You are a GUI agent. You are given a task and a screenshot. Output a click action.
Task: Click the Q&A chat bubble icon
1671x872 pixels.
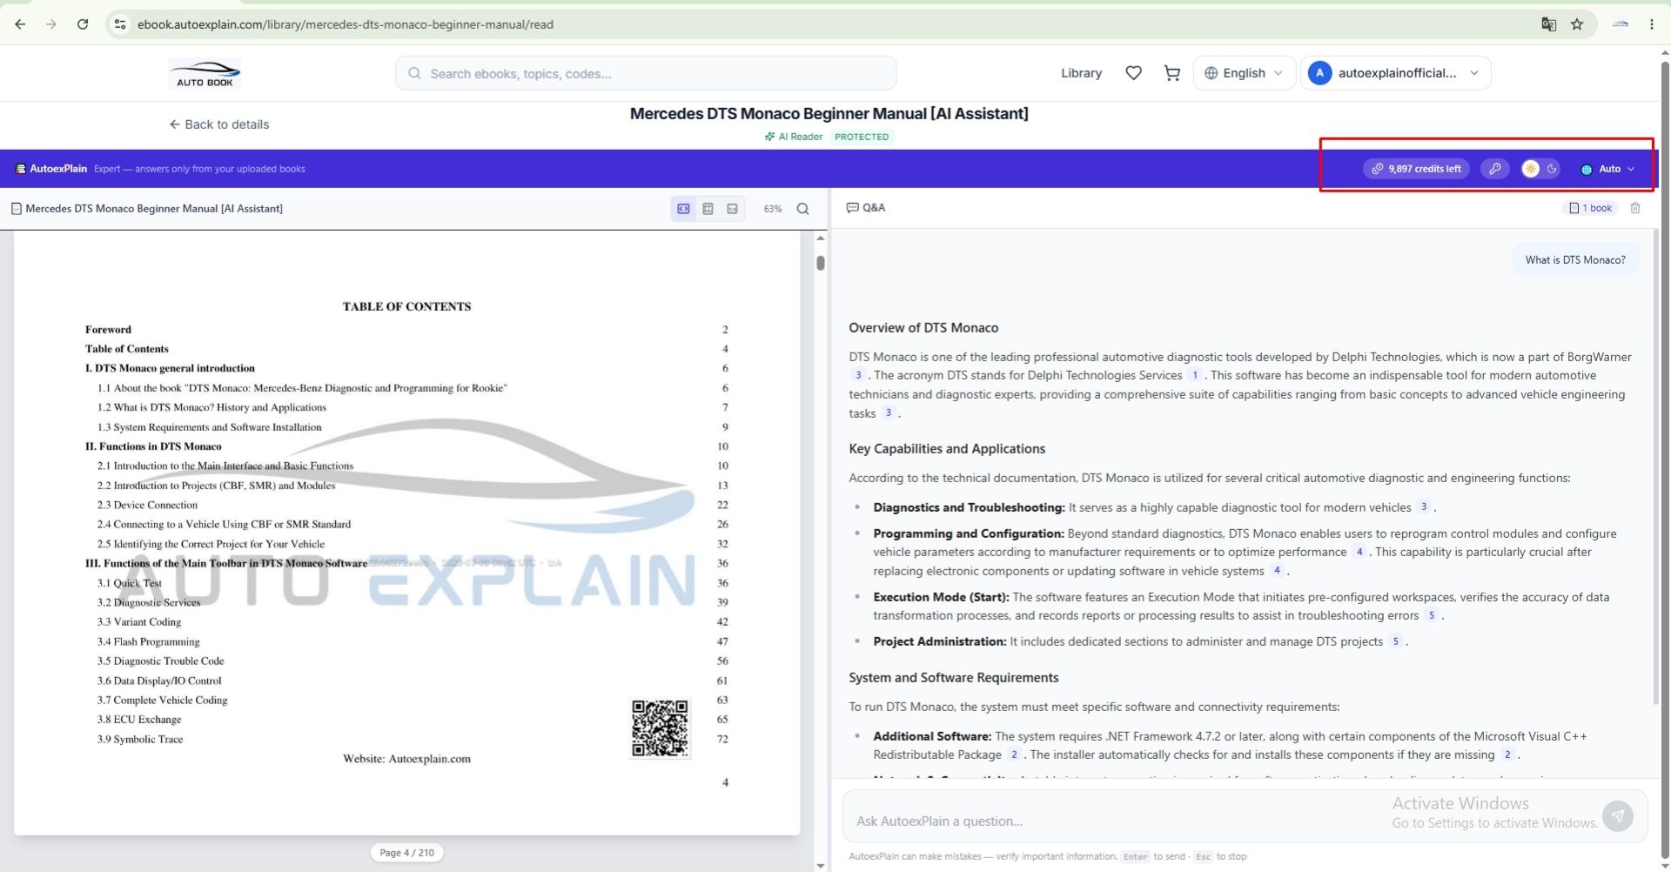(x=852, y=208)
